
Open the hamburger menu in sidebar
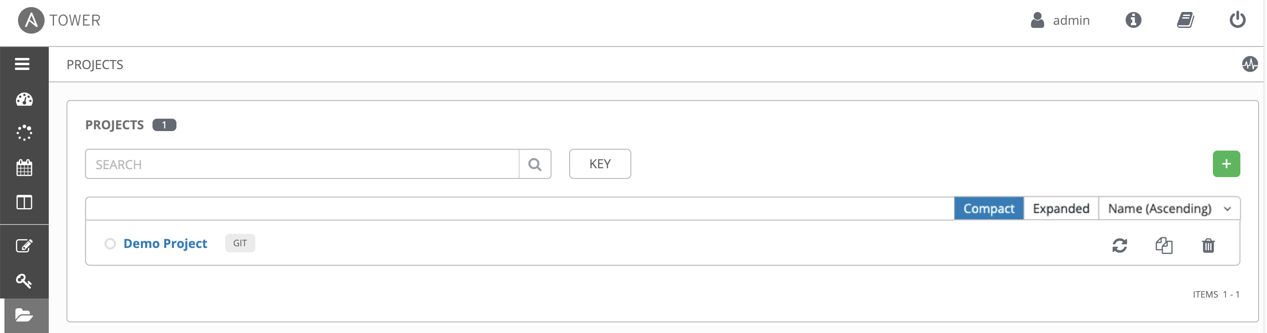[x=22, y=64]
